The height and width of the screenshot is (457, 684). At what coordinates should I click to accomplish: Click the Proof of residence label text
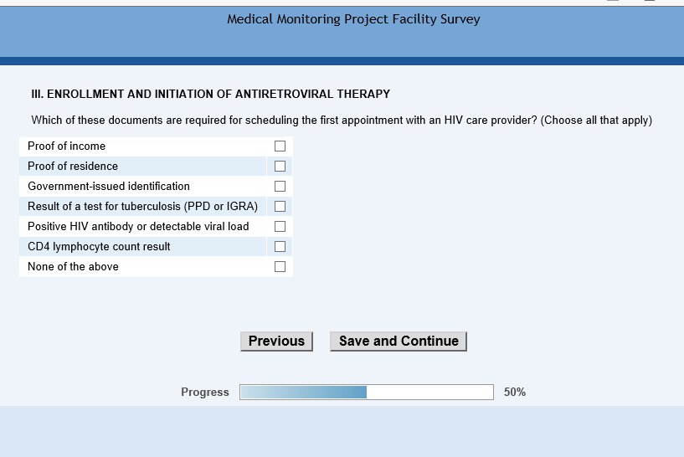point(73,166)
